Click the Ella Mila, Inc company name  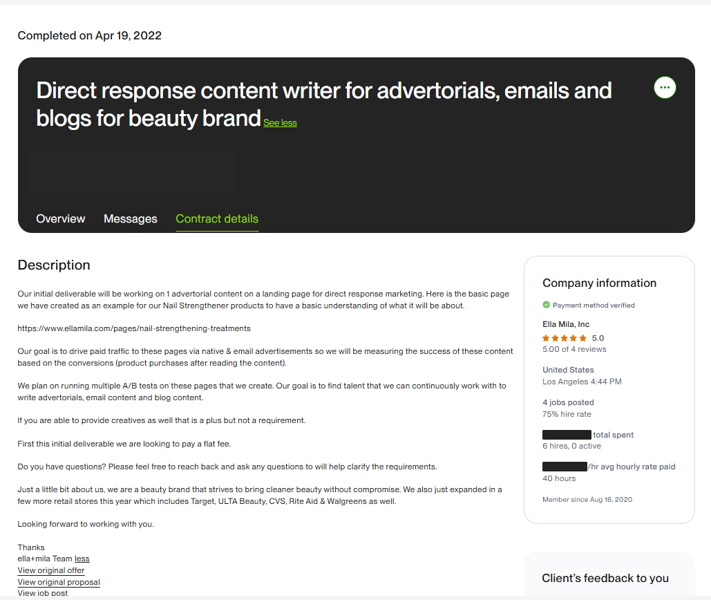click(566, 324)
